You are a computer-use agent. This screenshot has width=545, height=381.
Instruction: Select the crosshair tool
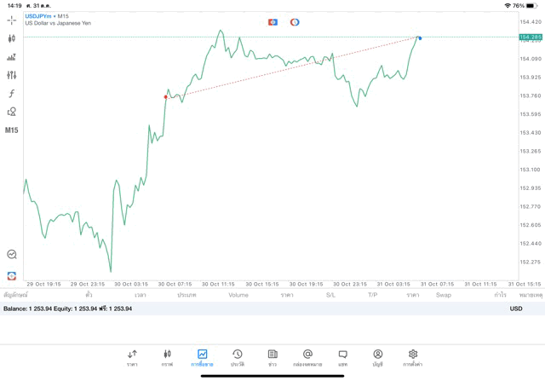pyautogui.click(x=12, y=20)
